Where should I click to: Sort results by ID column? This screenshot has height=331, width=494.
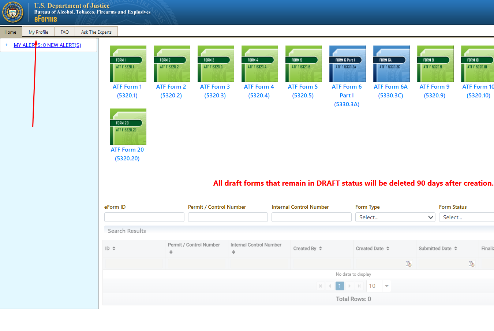(x=114, y=249)
